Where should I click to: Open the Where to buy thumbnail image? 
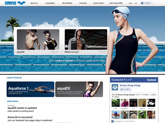tap(86, 39)
